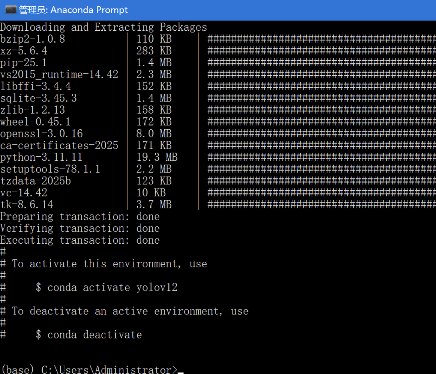Viewport: 436px width, 374px height.
Task: Click the package name 'pip-25.1'
Action: [23, 63]
